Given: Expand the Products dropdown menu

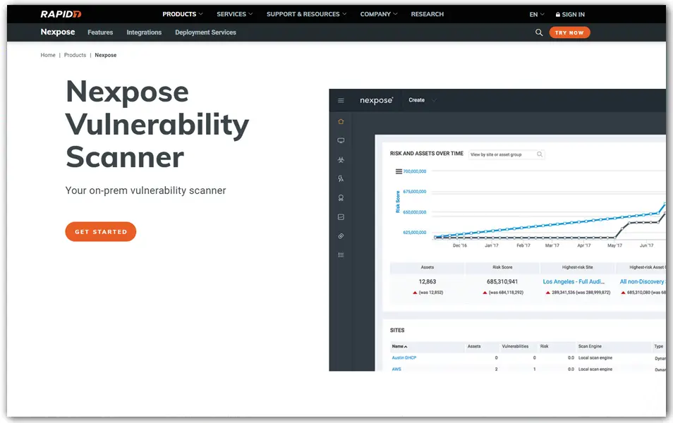Looking at the screenshot, I should tap(182, 14).
